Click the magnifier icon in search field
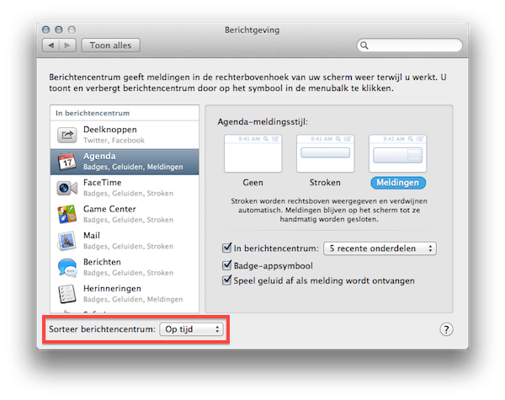Image resolution: width=505 pixels, height=400 pixels. click(364, 45)
